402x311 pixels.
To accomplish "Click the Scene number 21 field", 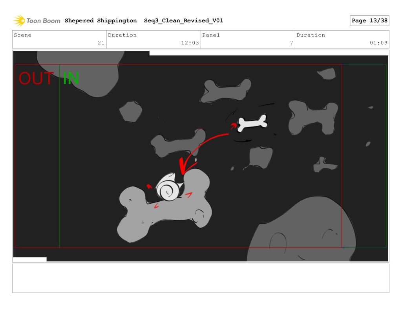I will click(59, 39).
